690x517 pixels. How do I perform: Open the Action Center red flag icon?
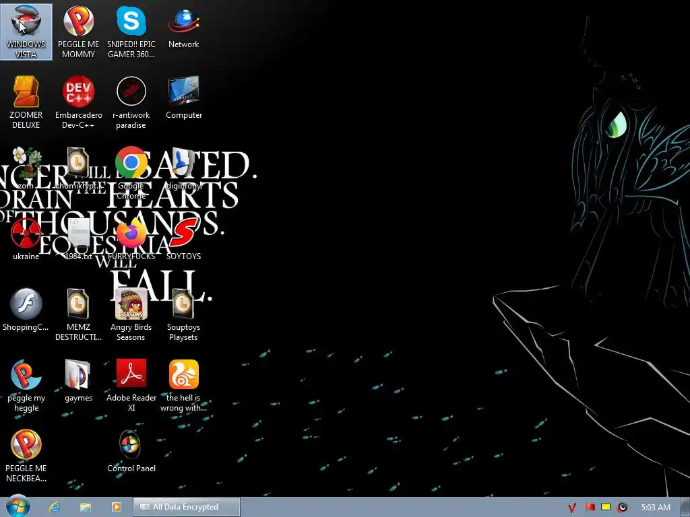[x=590, y=508]
